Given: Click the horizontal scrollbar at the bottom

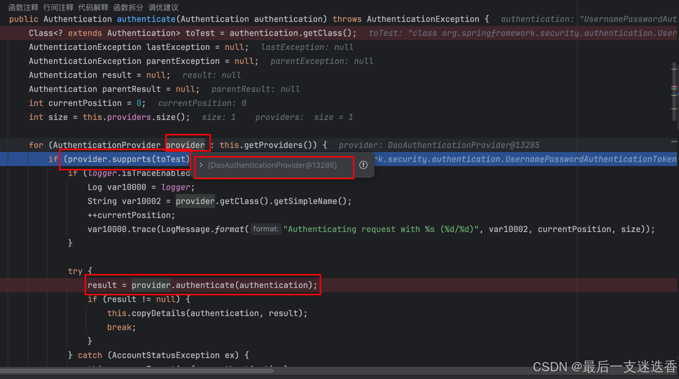Looking at the screenshot, I should pos(138,371).
